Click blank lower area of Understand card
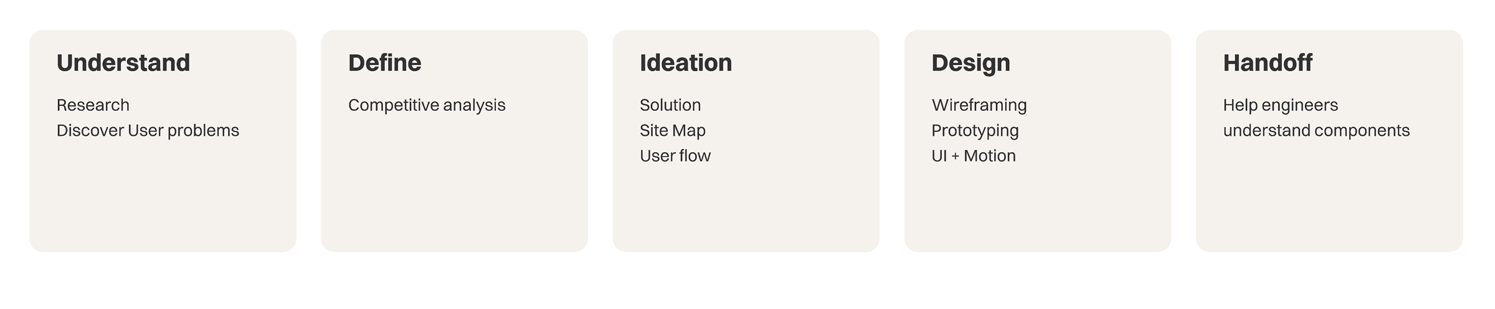The image size is (1495, 309). pyautogui.click(x=163, y=206)
